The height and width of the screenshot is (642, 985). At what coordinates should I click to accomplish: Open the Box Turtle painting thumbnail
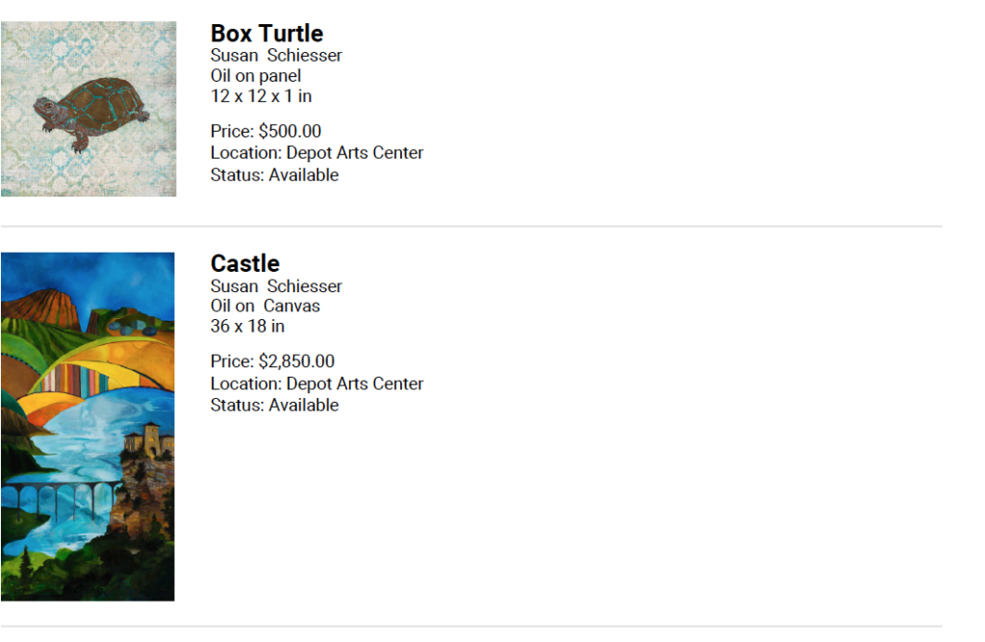(88, 110)
